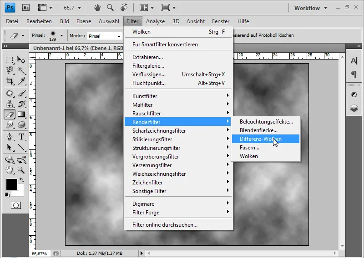Select the Path Selection tool
The height and width of the screenshot is (258, 364).
click(9, 147)
